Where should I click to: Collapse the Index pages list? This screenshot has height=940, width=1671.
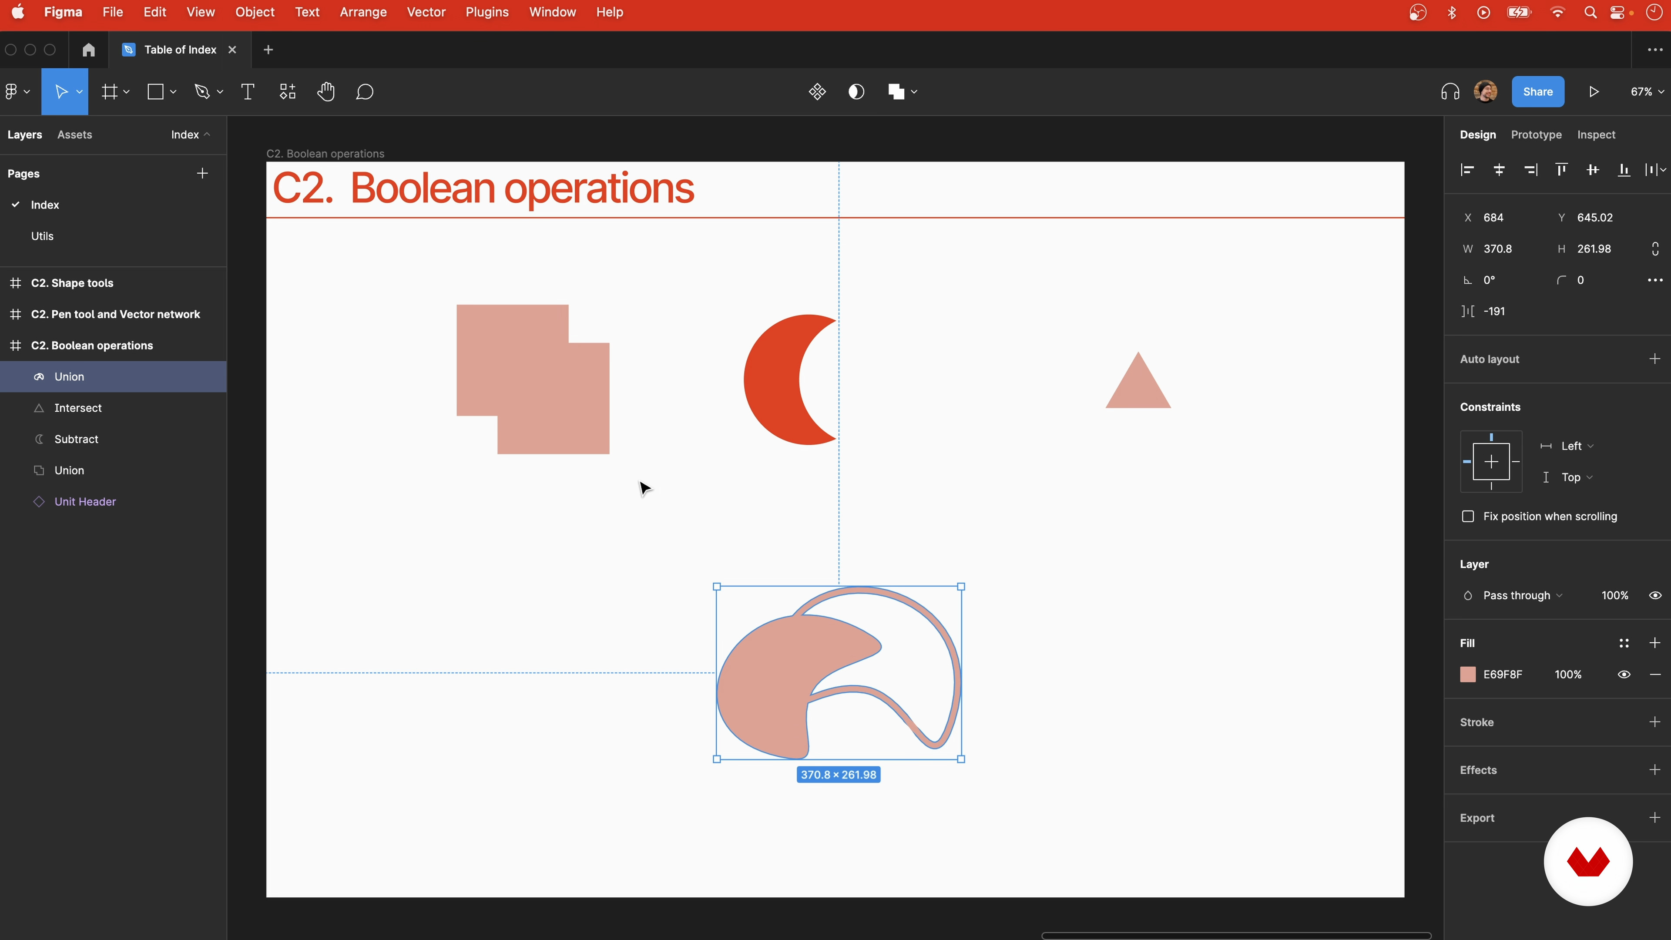[x=191, y=134]
